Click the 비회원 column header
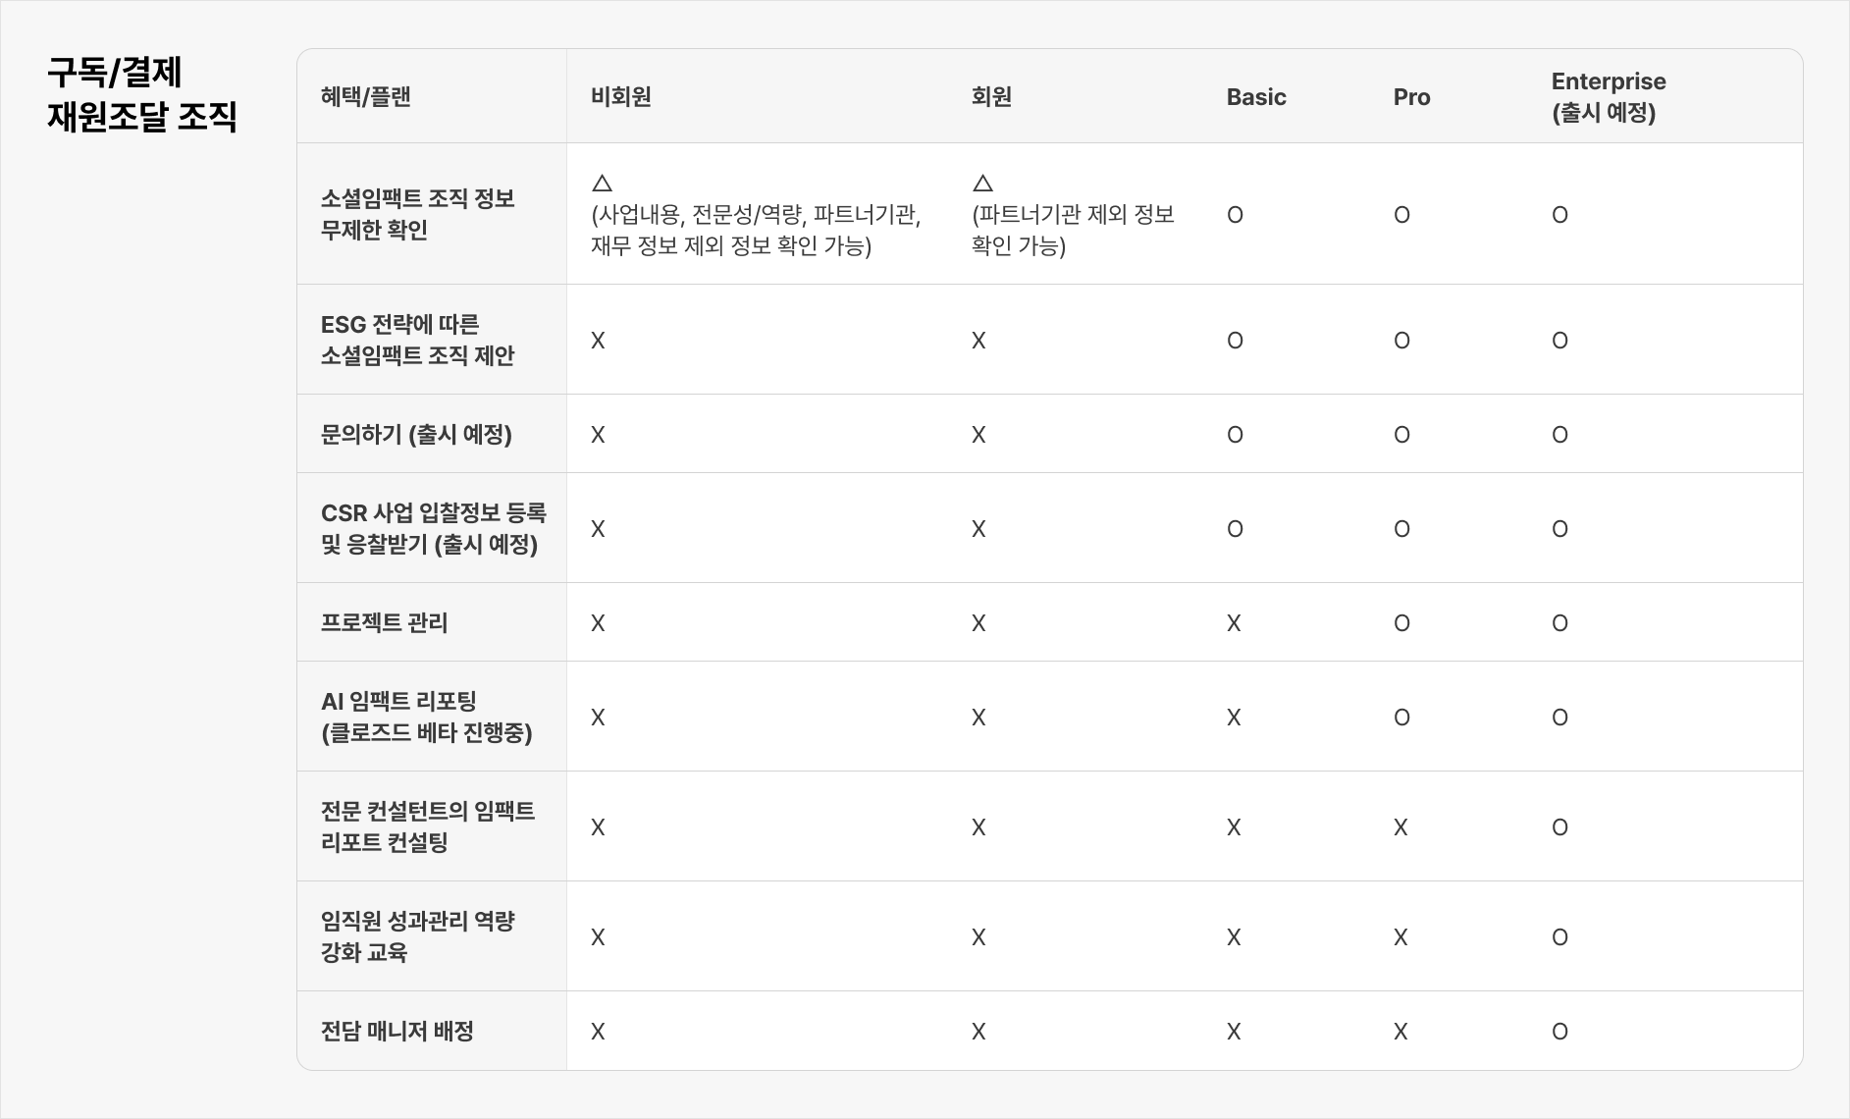Viewport: 1850px width, 1119px height. pos(621,97)
